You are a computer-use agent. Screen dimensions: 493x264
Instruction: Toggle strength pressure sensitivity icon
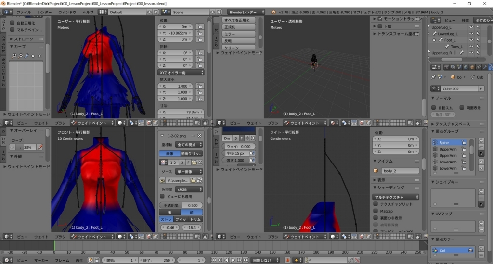tap(252, 160)
